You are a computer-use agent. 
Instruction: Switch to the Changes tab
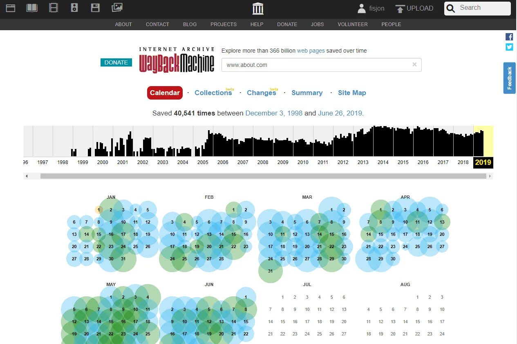261,93
